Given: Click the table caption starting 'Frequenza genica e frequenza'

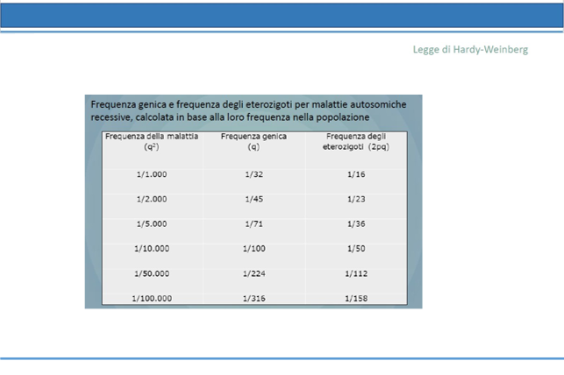Looking at the screenshot, I should [248, 110].
